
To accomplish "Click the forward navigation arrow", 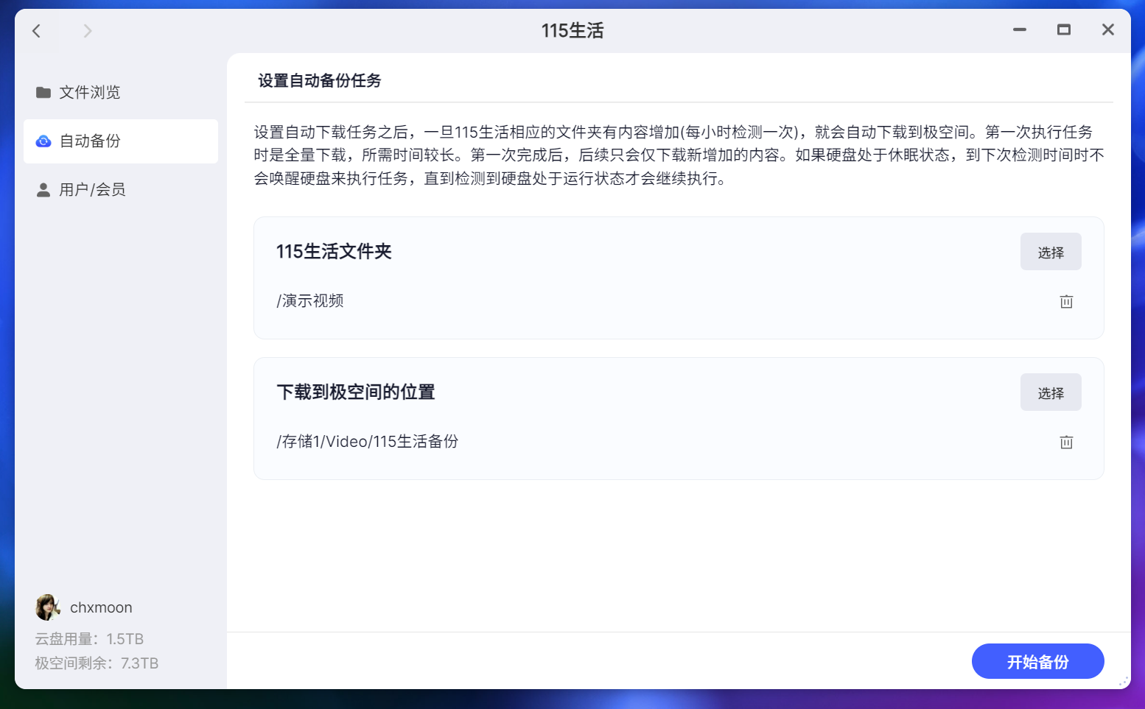I will 88,30.
